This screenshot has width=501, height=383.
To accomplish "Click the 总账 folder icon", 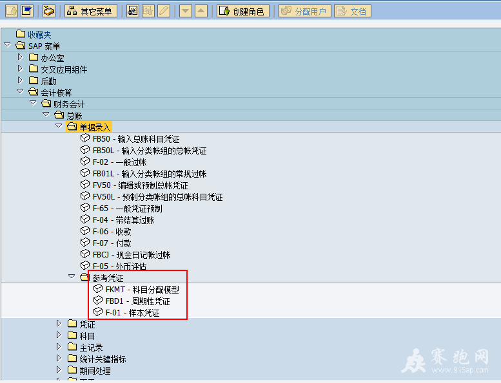I will (59, 115).
